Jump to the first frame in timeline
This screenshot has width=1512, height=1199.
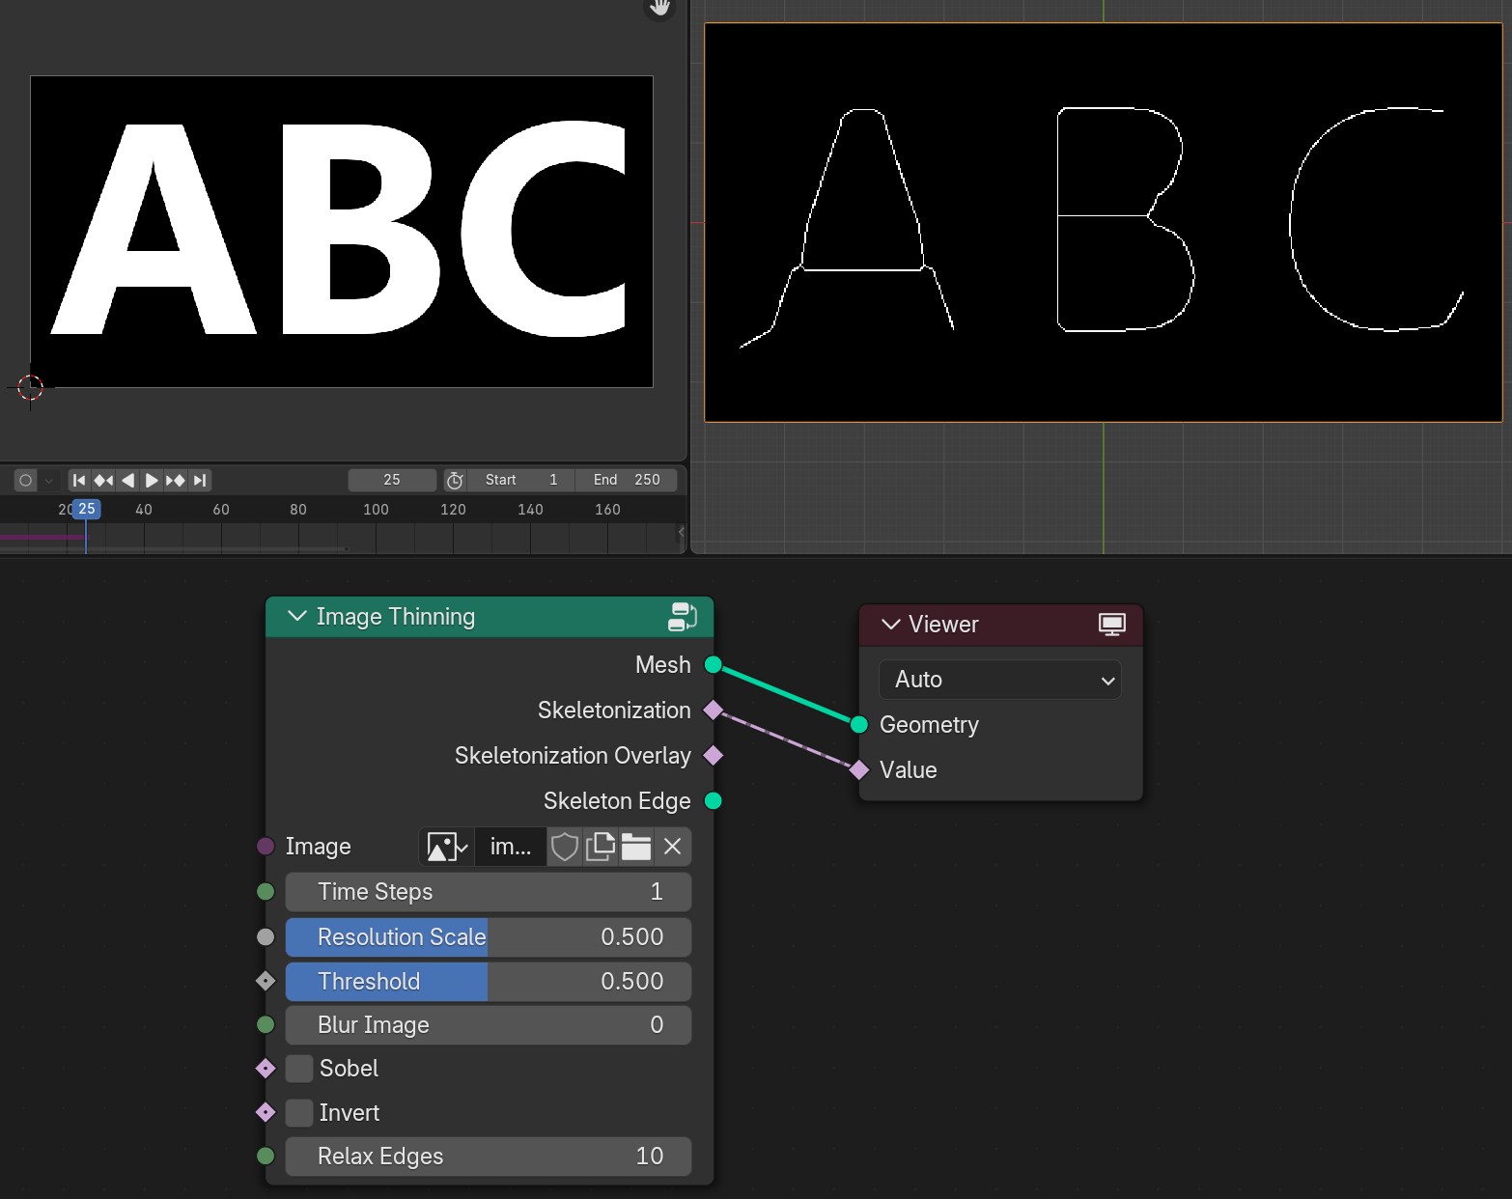(x=79, y=480)
